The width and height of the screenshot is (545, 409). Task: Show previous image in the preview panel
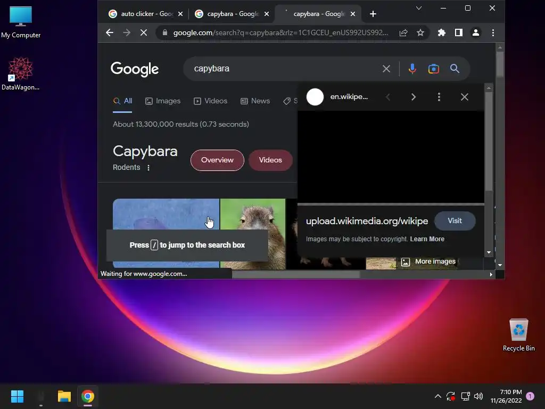(x=388, y=97)
